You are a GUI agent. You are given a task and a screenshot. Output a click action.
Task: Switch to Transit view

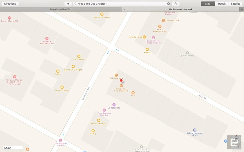pos(221,3)
